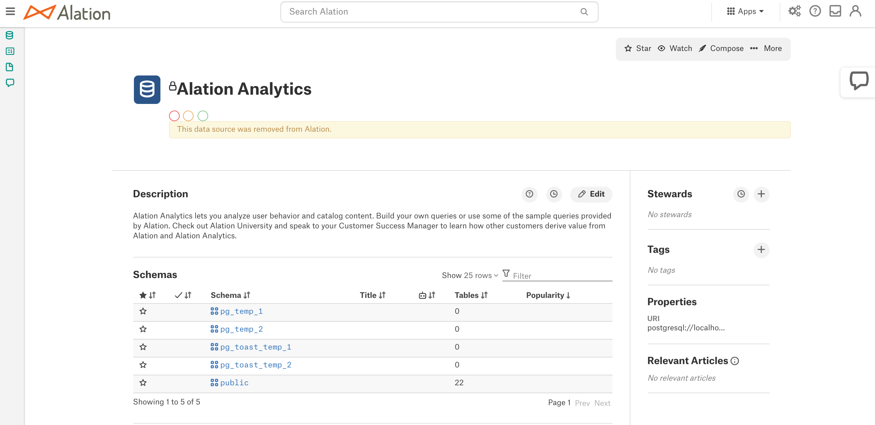The width and height of the screenshot is (875, 425).
Task: Click the filter funnel icon
Action: 506,273
